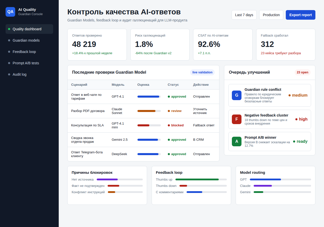324x227 pixels.
Task: Select row 'Ответ в веб-чате по тарифам'
Action: (143, 97)
